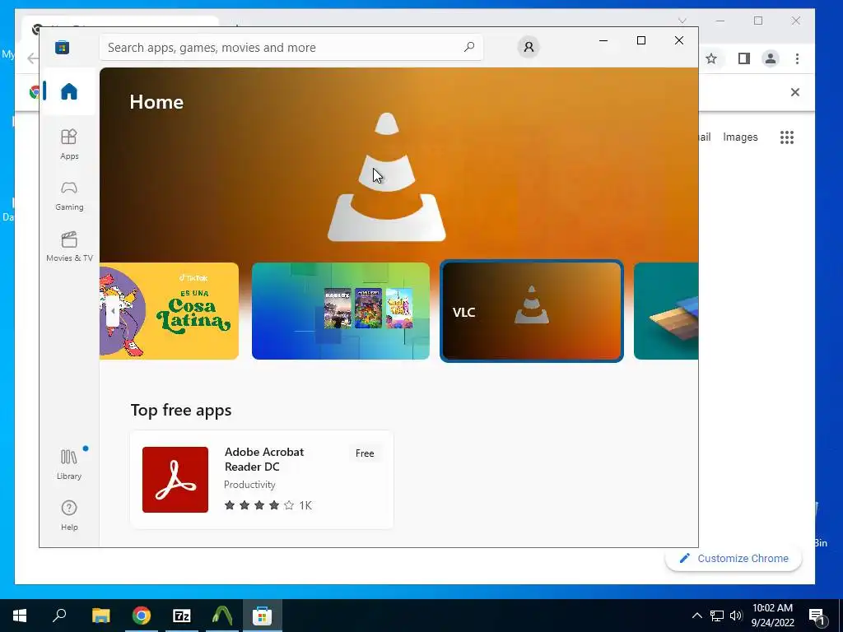Maximize the Microsoft Store window
Image resolution: width=843 pixels, height=632 pixels.
tap(640, 40)
